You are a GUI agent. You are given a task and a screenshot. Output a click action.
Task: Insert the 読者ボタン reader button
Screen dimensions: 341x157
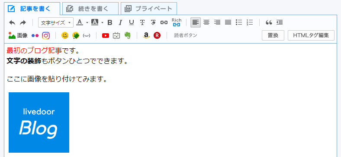186,35
